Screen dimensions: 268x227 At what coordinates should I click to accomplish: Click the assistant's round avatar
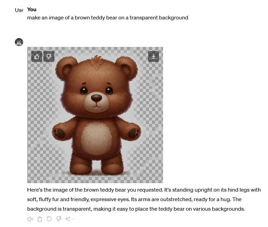(19, 42)
